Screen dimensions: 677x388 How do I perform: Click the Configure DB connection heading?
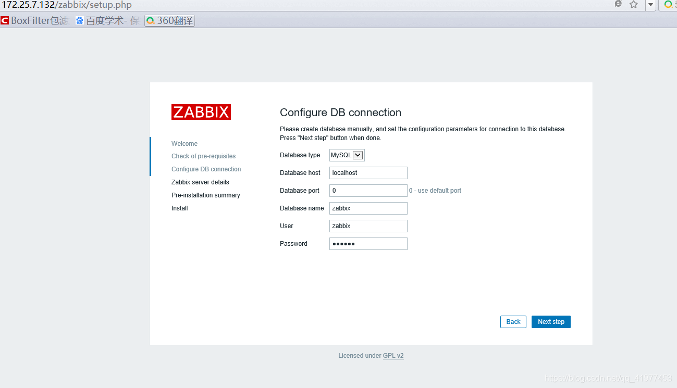tap(340, 112)
